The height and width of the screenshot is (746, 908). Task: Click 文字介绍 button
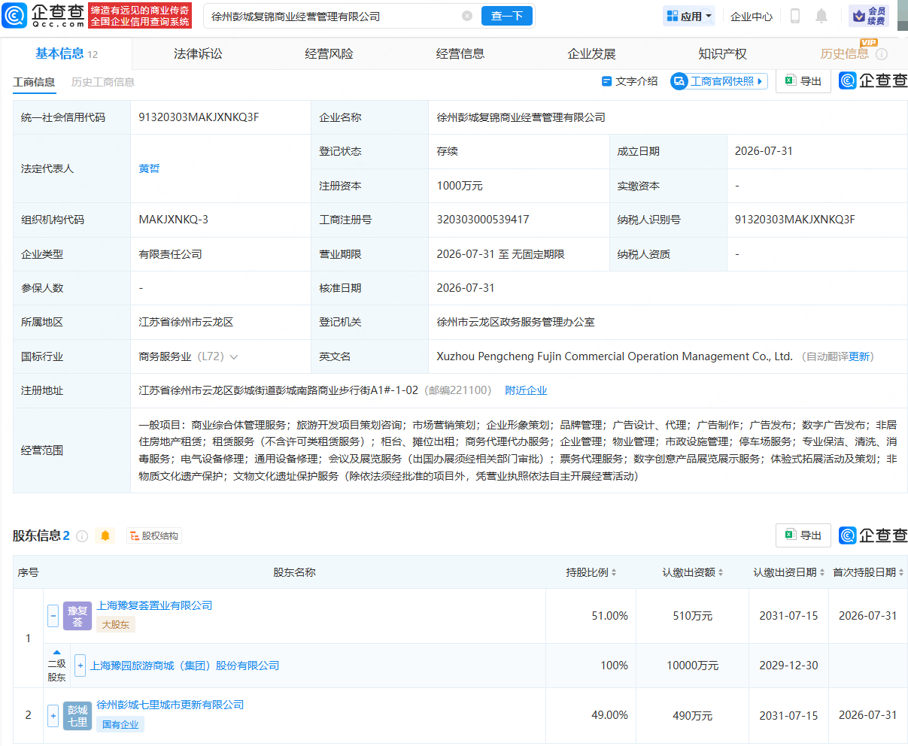click(x=630, y=81)
